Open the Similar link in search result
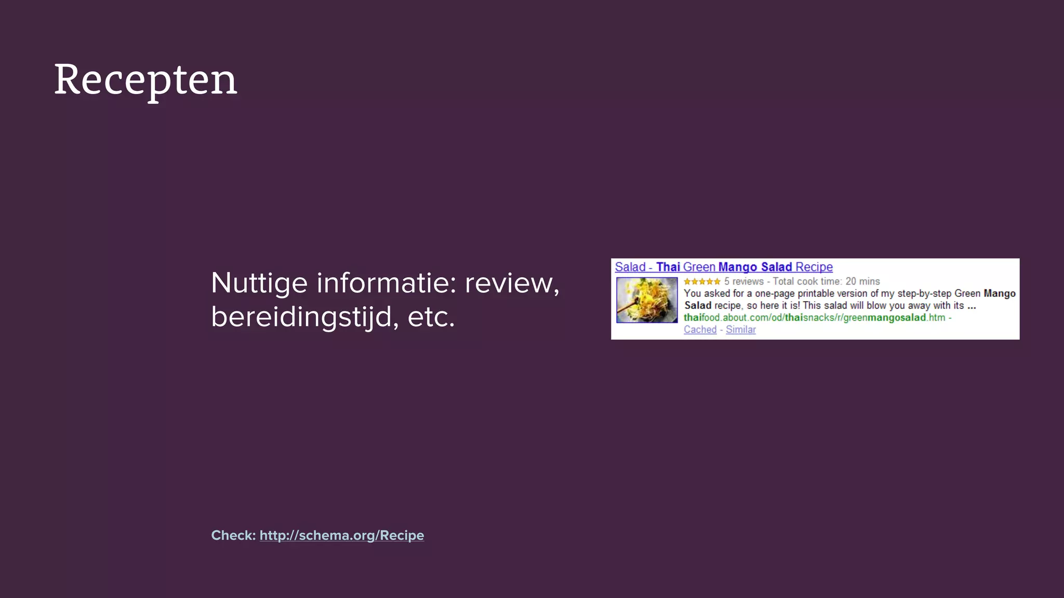Viewport: 1064px width, 598px height. [740, 330]
